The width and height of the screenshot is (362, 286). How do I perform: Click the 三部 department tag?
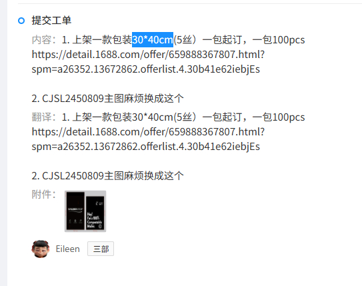tap(101, 249)
